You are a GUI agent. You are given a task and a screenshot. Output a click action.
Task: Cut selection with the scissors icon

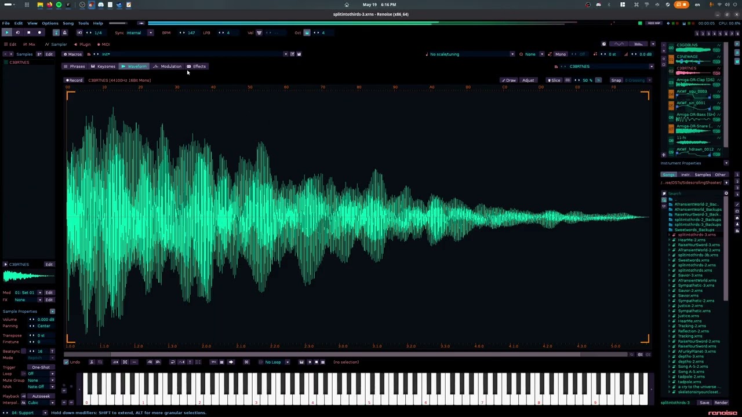92,362
